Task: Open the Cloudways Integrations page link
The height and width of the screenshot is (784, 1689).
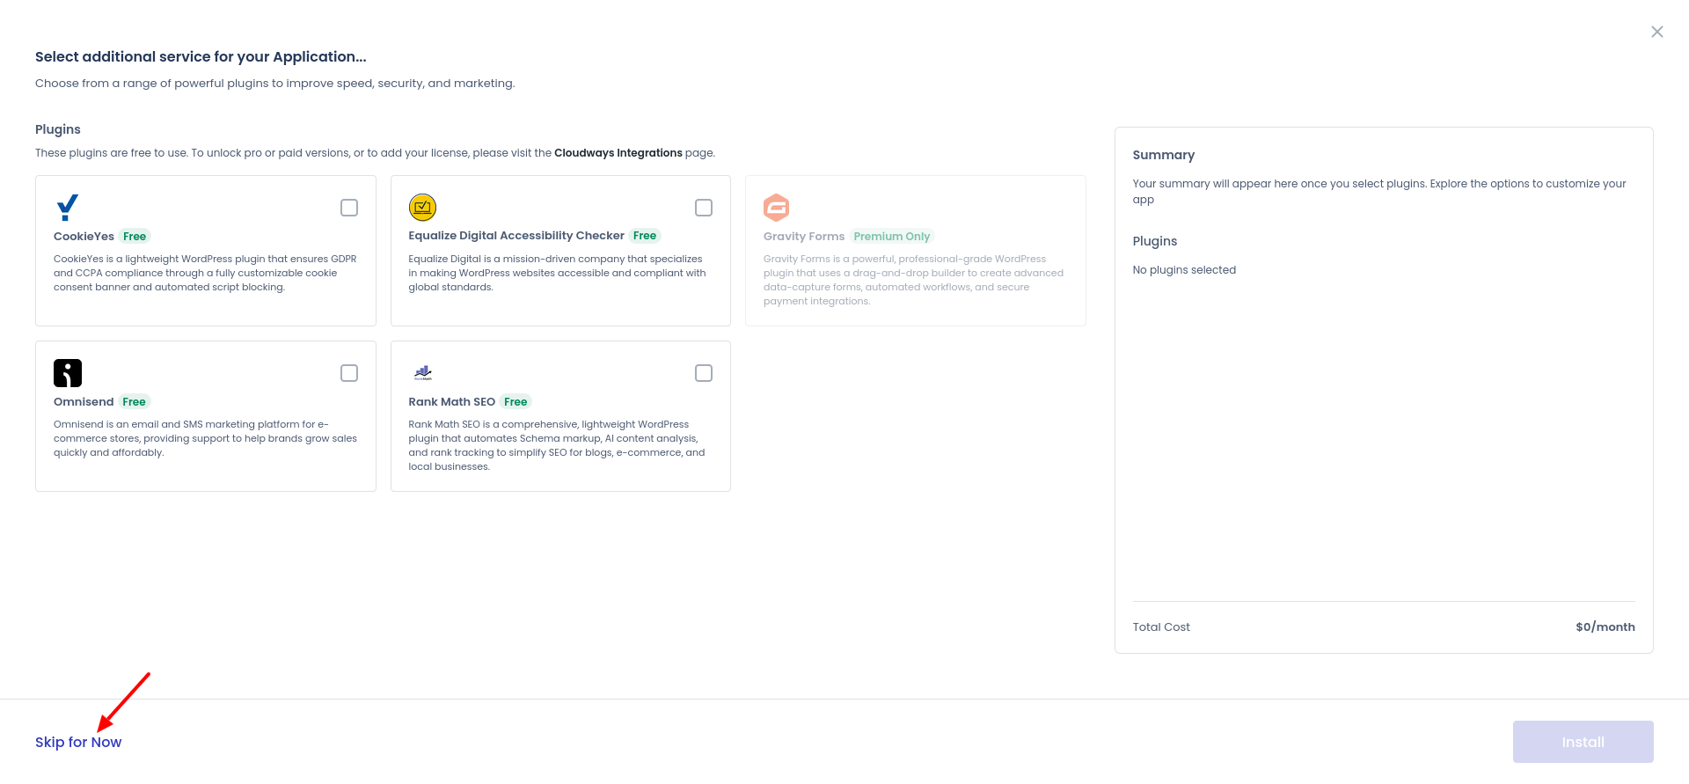Action: click(618, 153)
